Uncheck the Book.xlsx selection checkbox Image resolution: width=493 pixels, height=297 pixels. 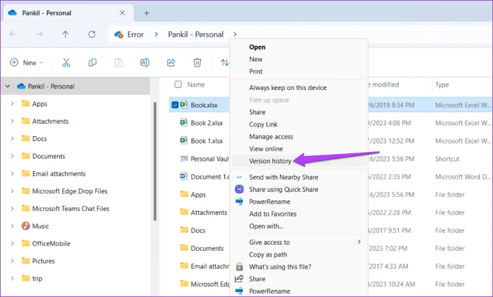pos(175,105)
